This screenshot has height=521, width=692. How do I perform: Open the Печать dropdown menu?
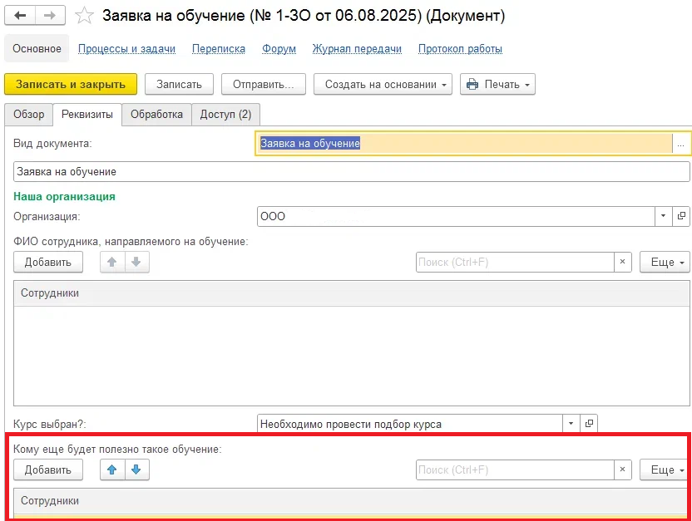pyautogui.click(x=498, y=84)
